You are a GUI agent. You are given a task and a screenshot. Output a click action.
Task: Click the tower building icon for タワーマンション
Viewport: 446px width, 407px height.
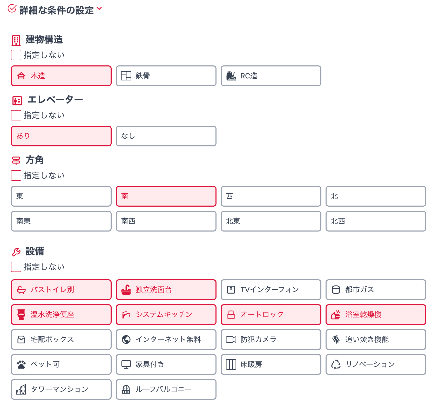21,389
